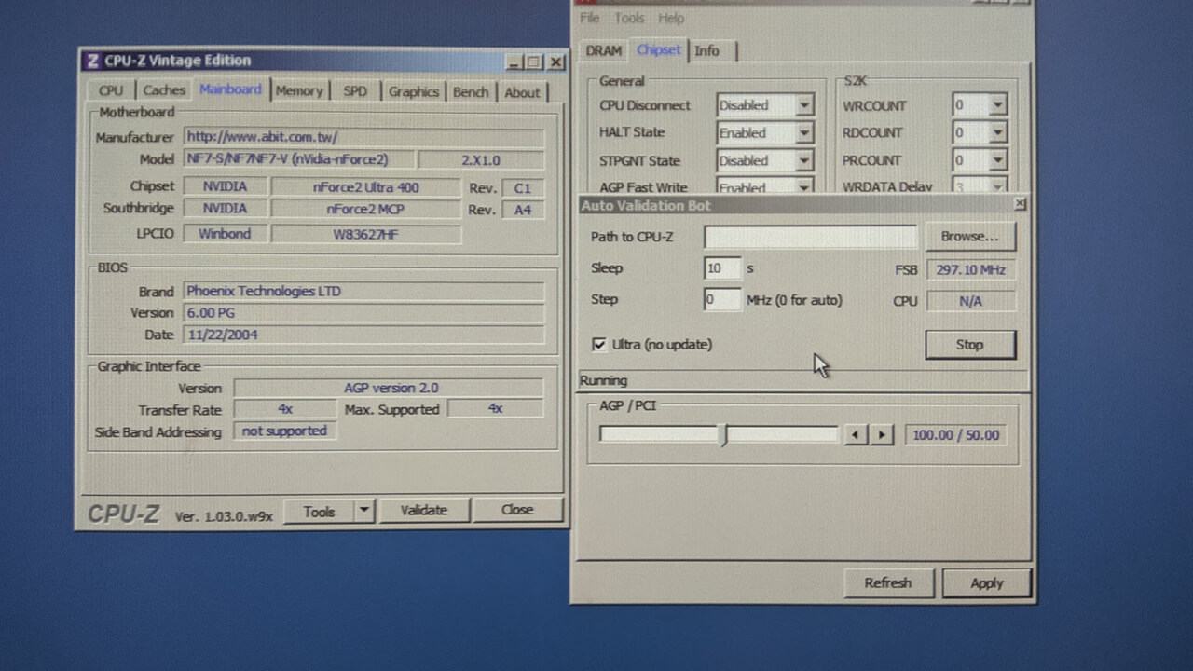Click the Browse... button
1193x671 pixels.
pyautogui.click(x=969, y=237)
